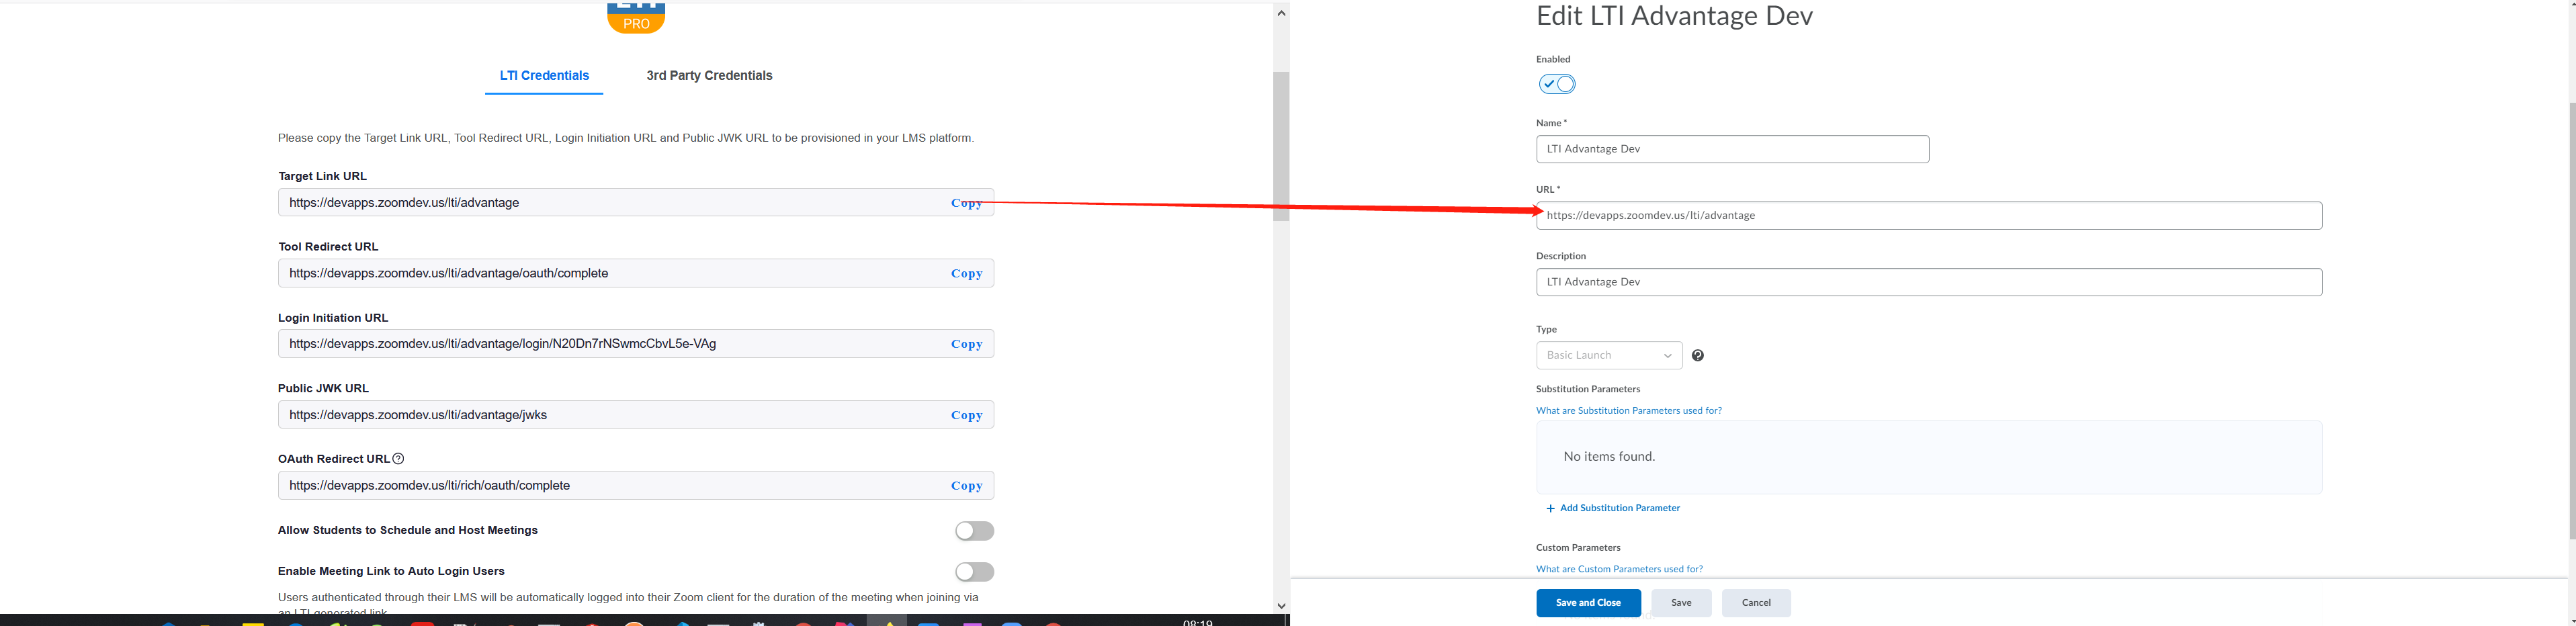Screen dimensions: 2576x626
Task: Click the Zoom page scrollbar thumb
Action: [x=1281, y=146]
